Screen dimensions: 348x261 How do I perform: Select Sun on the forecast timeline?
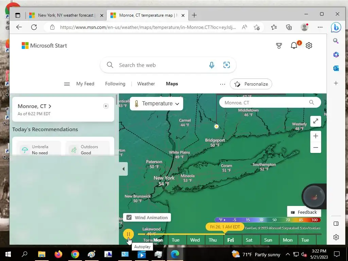click(268, 240)
